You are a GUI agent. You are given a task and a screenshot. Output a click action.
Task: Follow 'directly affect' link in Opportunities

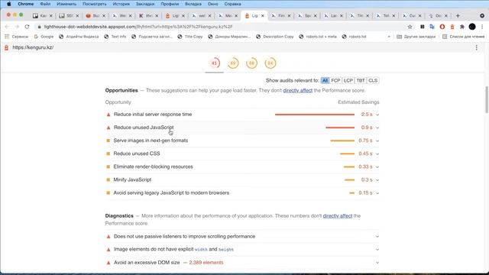(297, 90)
